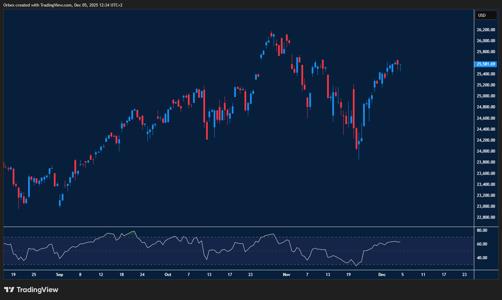
Task: Click the current price label 25,581.69
Action: point(486,64)
